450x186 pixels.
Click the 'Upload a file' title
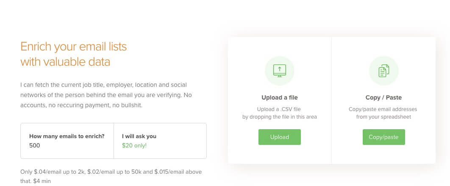(280, 97)
